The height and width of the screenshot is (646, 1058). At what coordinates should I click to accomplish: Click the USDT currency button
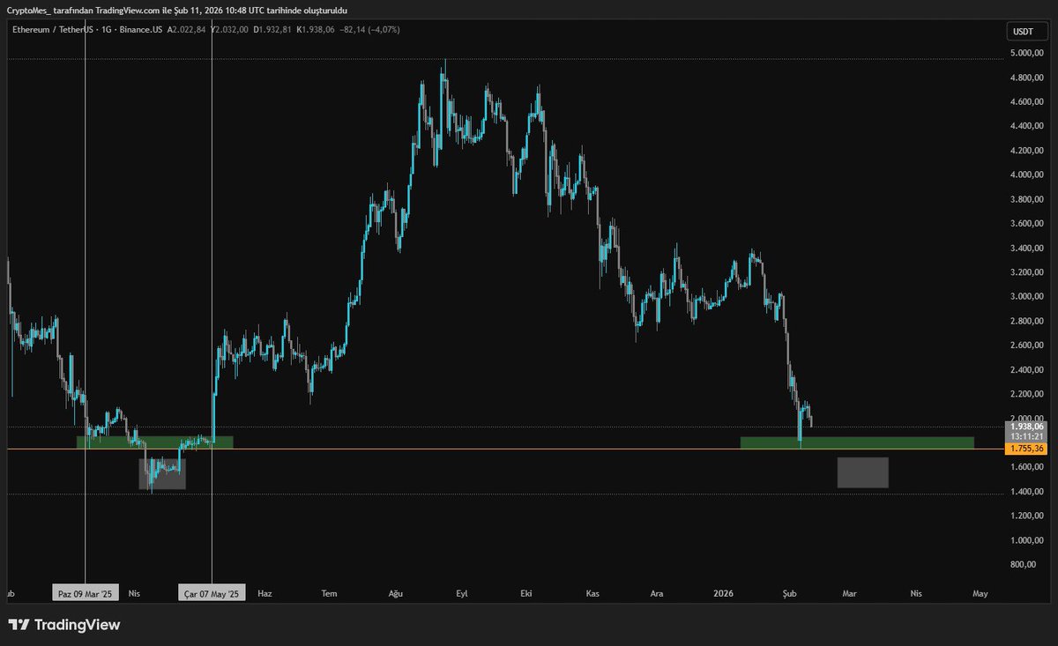(x=1023, y=33)
